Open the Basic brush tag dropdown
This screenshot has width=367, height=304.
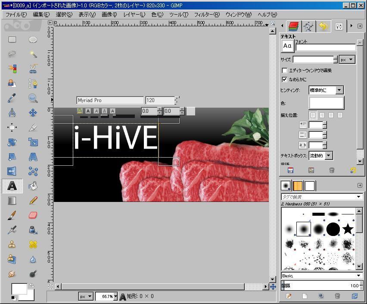pyautogui.click(x=322, y=276)
